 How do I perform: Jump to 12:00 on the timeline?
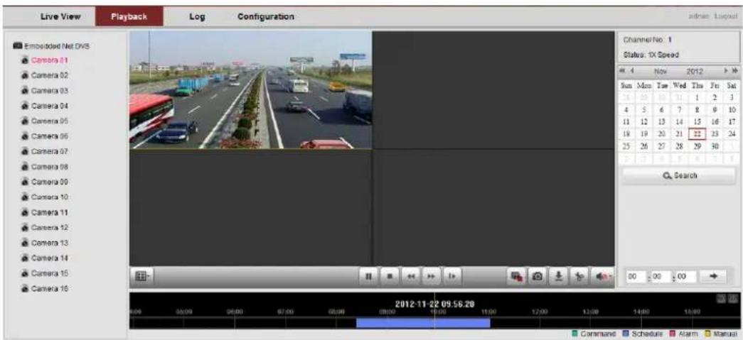(x=540, y=312)
